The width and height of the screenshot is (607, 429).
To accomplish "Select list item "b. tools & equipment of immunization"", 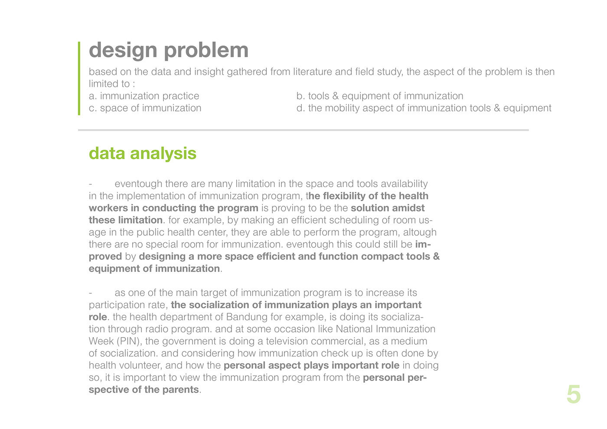I will [x=379, y=96].
